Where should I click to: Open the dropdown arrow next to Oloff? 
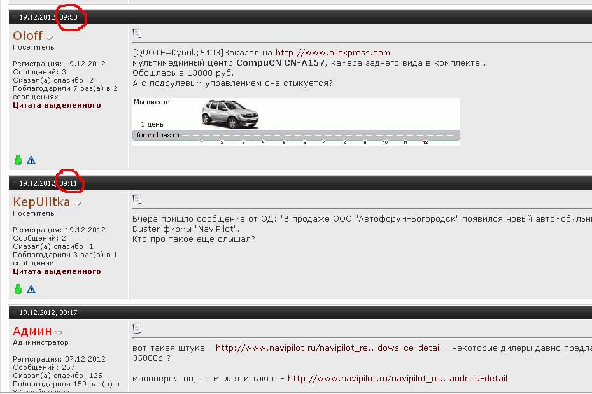click(50, 38)
